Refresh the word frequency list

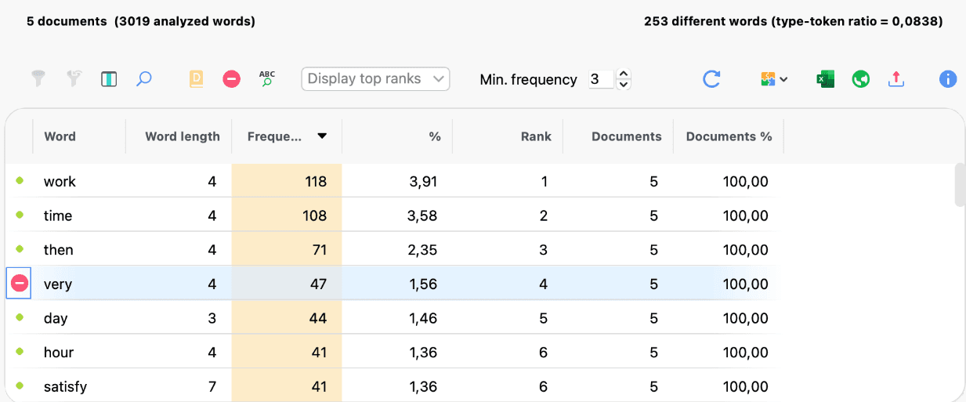pos(711,79)
